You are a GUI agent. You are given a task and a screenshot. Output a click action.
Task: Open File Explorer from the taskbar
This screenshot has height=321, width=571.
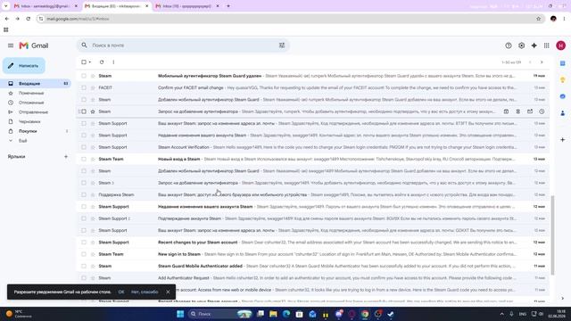[273, 314]
